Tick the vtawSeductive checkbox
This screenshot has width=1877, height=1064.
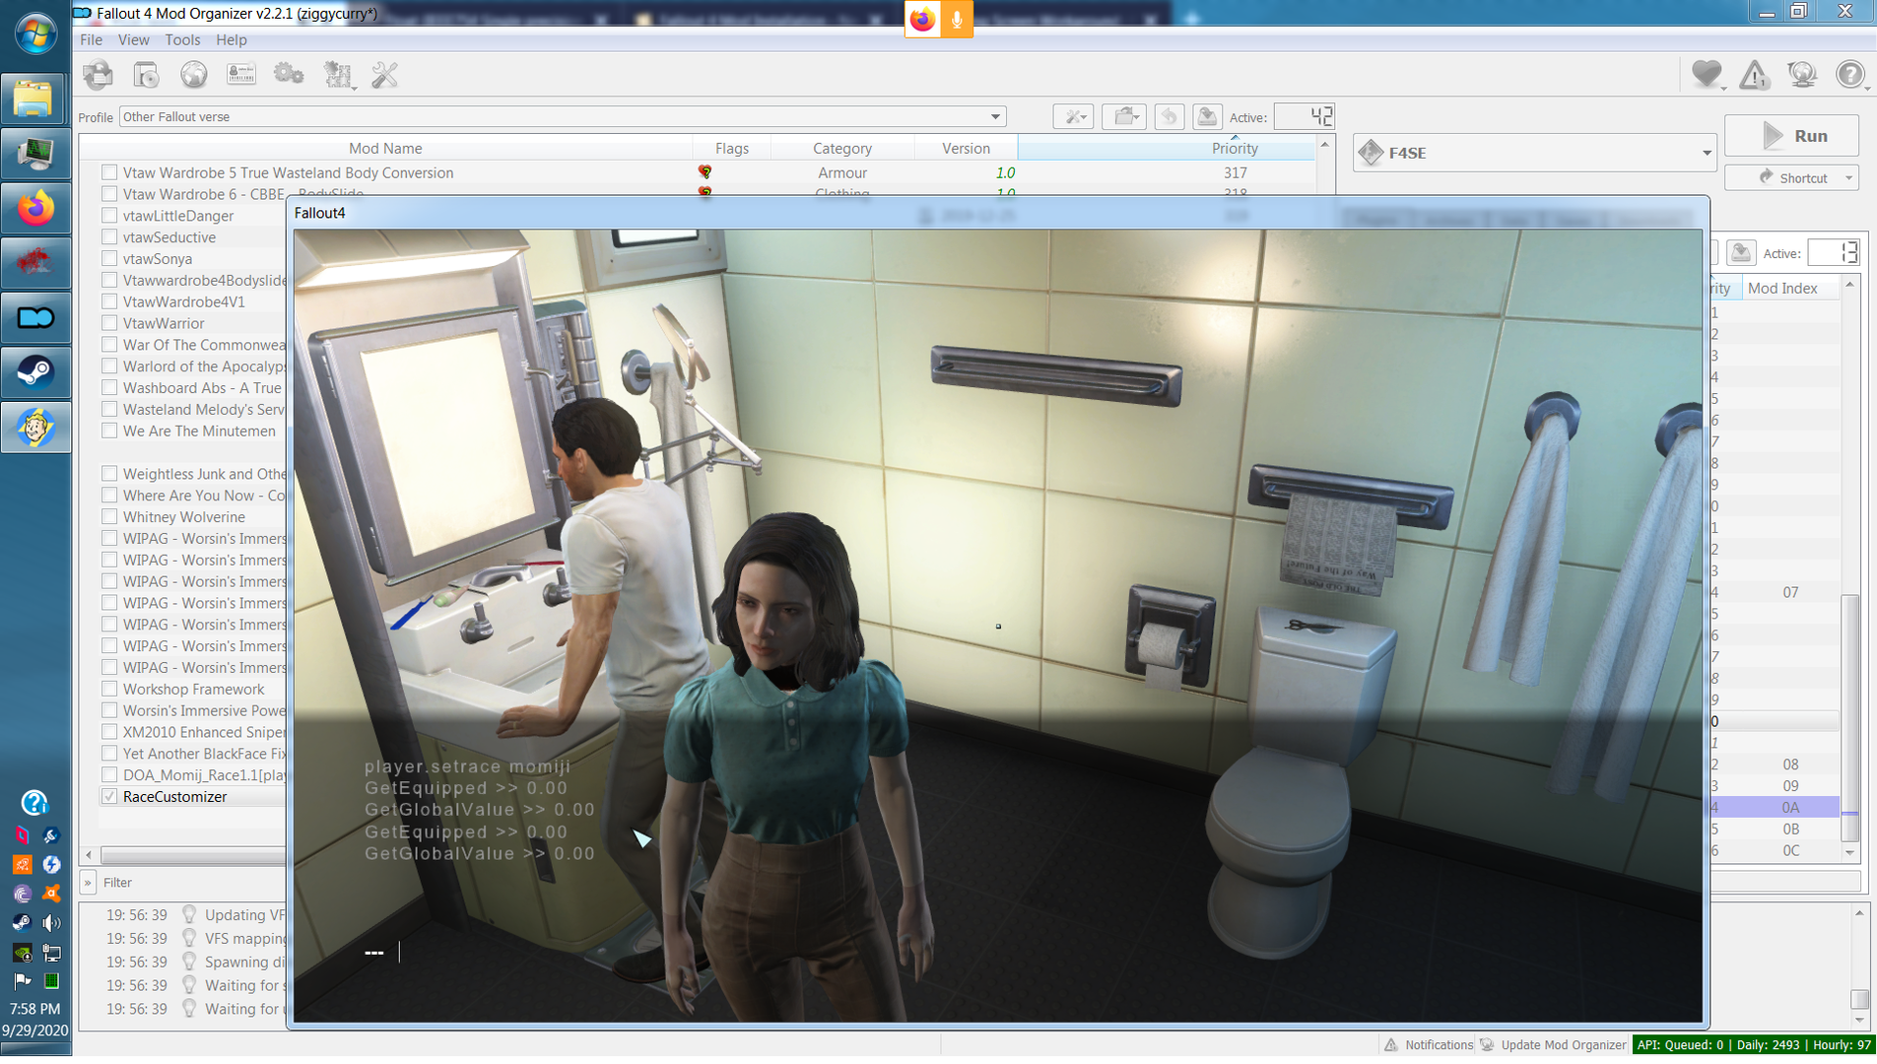click(109, 237)
